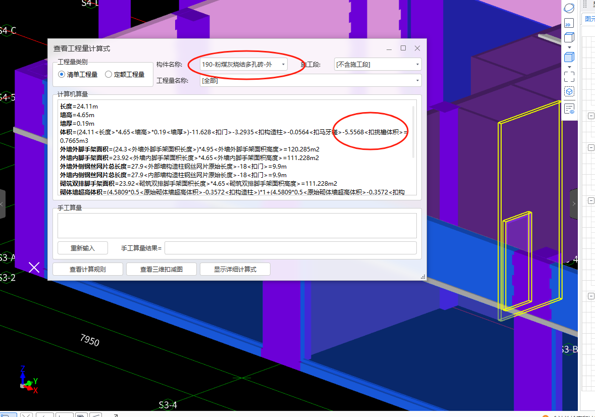The height and width of the screenshot is (417, 595).
Task: Click the 砌筑双排脚手架面积 line
Action: point(198,184)
